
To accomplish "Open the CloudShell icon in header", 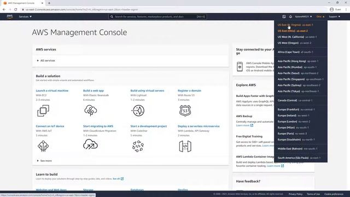I will pyautogui.click(x=284, y=16).
